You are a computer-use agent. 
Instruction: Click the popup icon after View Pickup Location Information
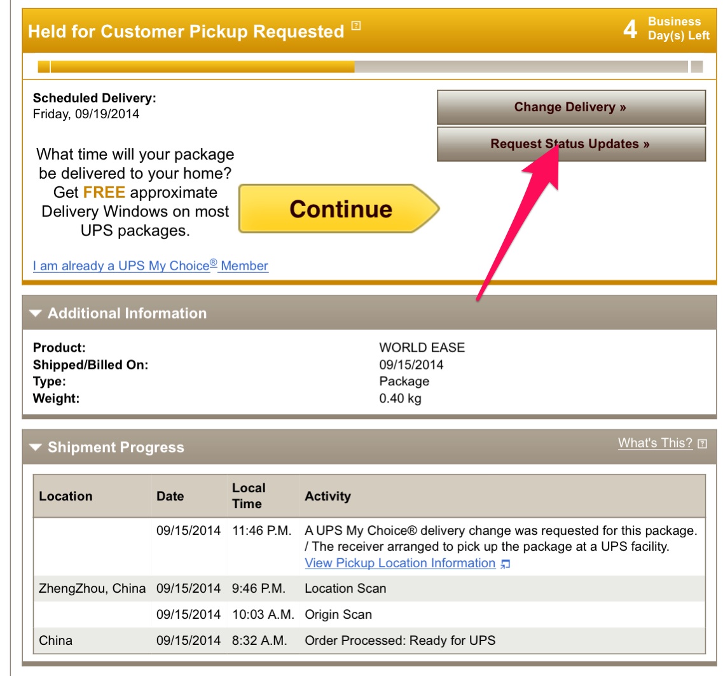pyautogui.click(x=506, y=563)
